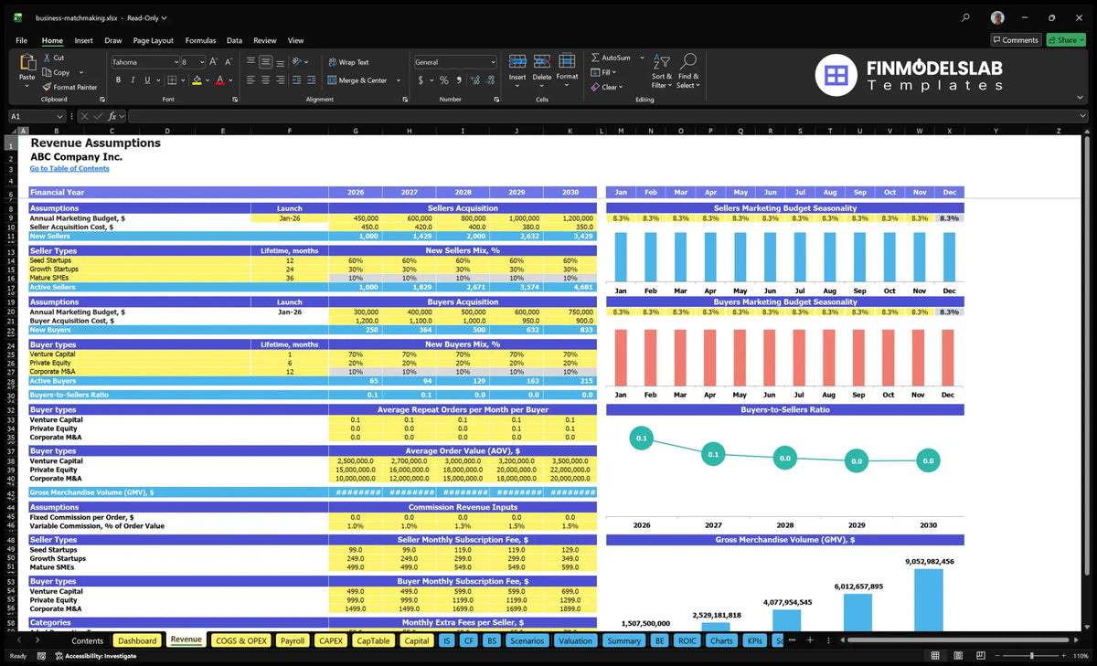Apply the yellow fill color swatch
Screen dimensions: 1097x666
(197, 79)
